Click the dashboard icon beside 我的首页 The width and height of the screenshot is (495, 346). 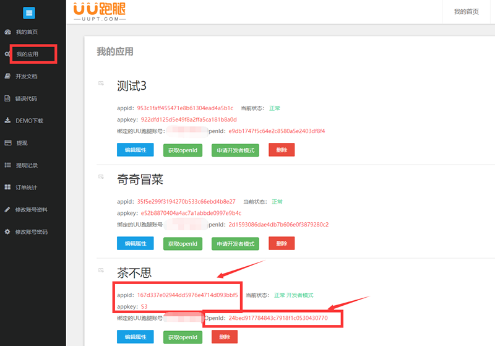point(7,32)
